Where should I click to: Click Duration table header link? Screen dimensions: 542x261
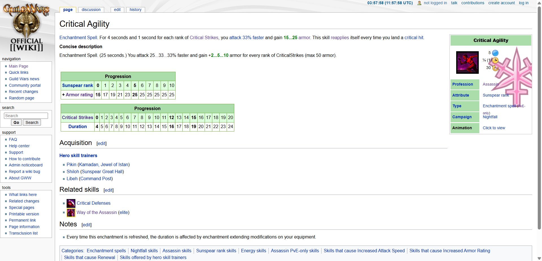click(77, 126)
